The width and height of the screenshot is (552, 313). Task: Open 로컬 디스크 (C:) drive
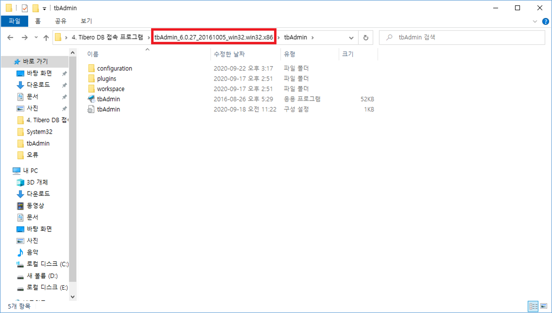tap(48, 264)
